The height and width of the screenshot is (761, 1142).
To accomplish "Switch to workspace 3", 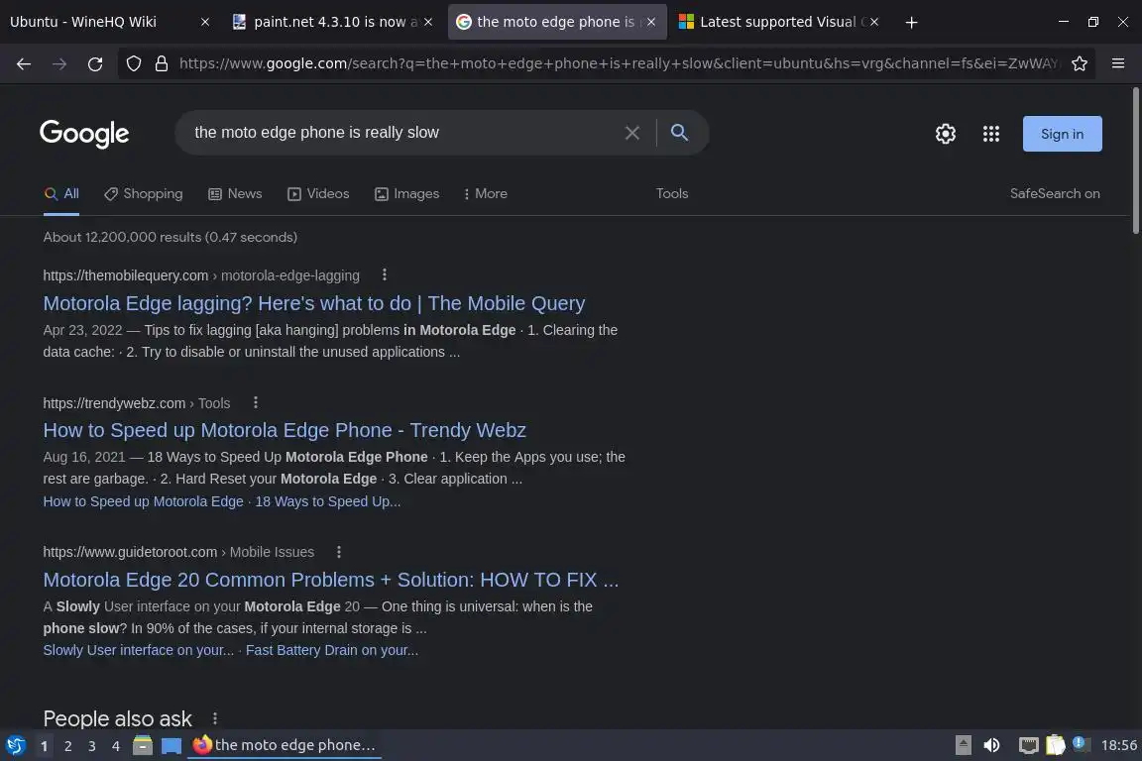I will tap(92, 746).
